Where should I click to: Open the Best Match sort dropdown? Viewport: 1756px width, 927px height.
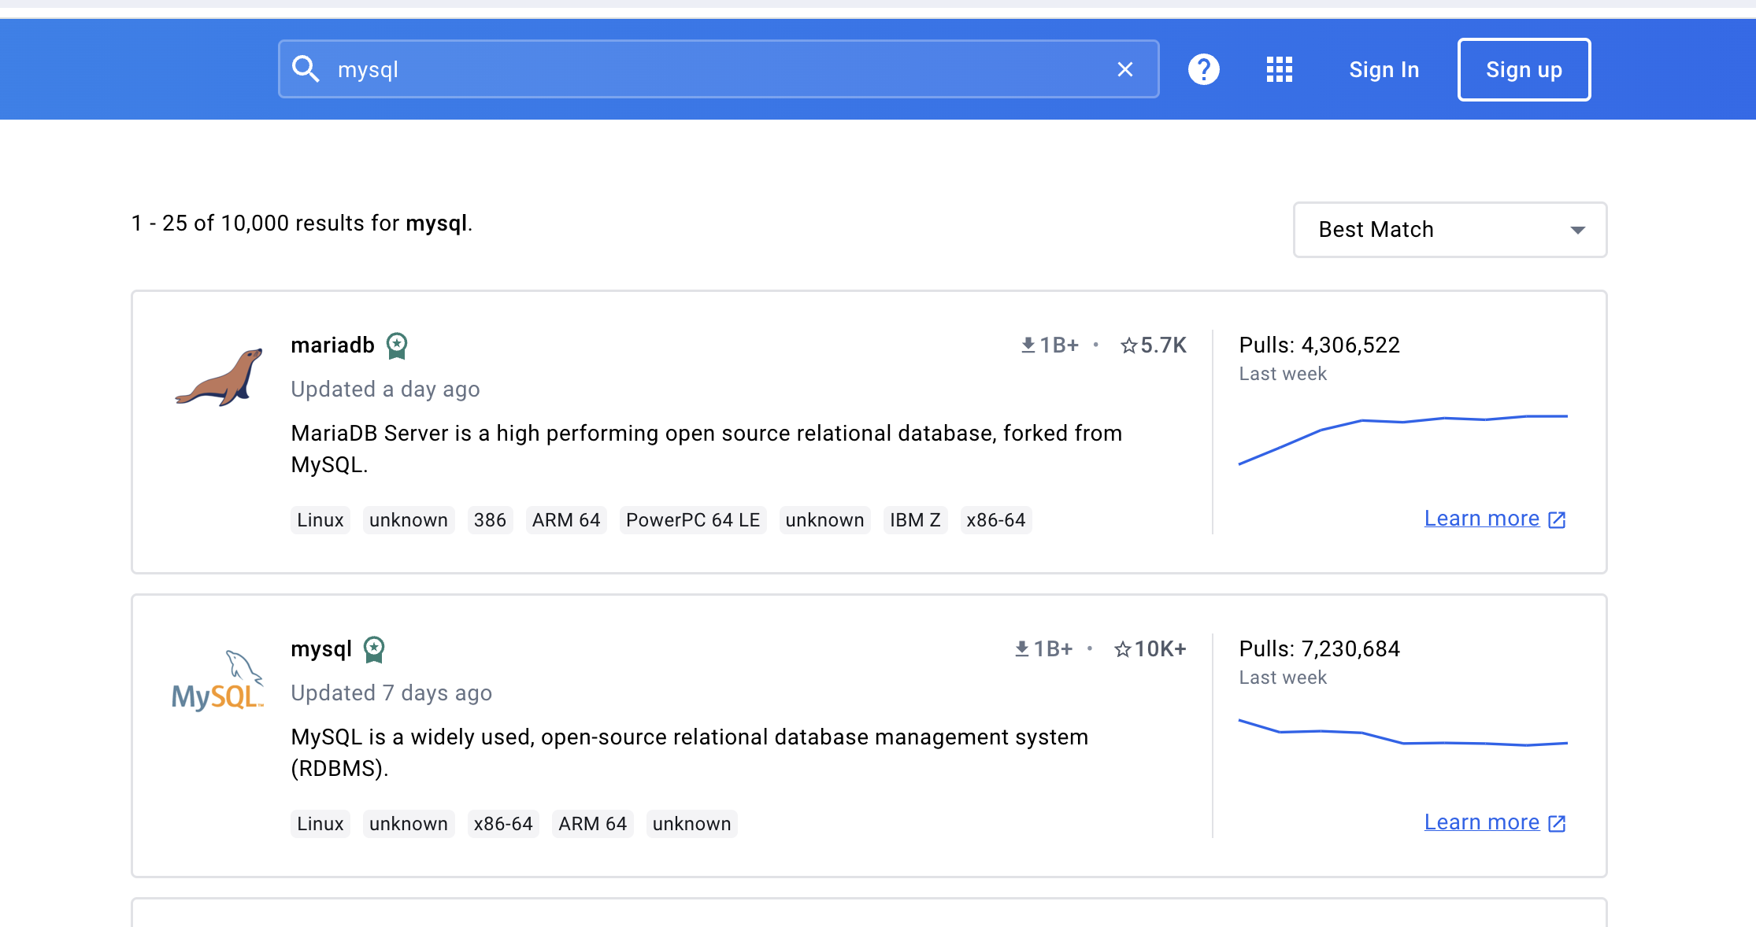coord(1450,230)
